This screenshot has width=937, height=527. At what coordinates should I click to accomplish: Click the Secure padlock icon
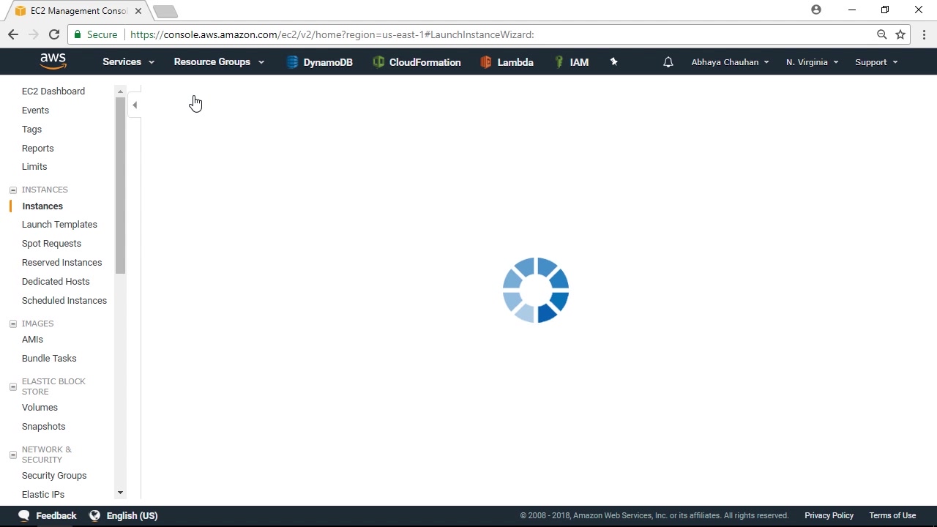pos(78,34)
